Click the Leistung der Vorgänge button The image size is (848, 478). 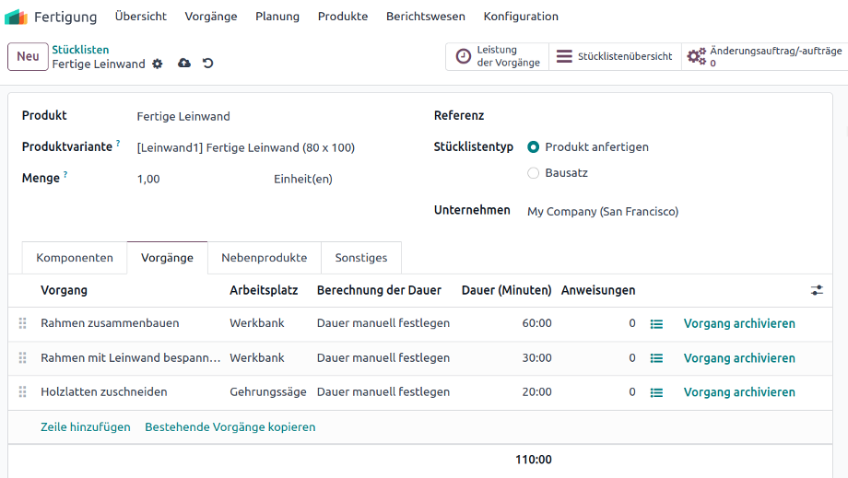(497, 56)
